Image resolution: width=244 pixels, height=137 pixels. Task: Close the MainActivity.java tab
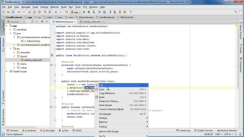(x=75, y=22)
